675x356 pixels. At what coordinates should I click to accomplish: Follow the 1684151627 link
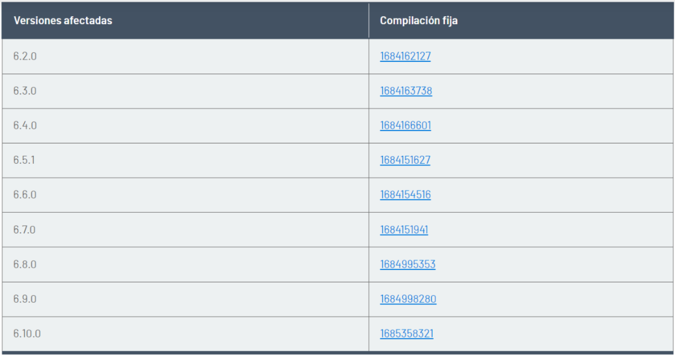(405, 160)
